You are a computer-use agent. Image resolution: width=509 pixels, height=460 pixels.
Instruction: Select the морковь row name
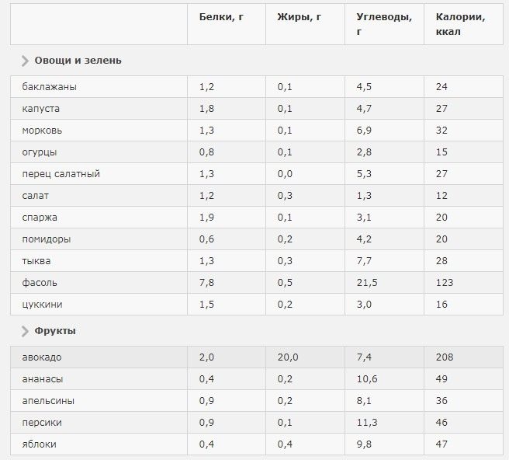coord(43,131)
